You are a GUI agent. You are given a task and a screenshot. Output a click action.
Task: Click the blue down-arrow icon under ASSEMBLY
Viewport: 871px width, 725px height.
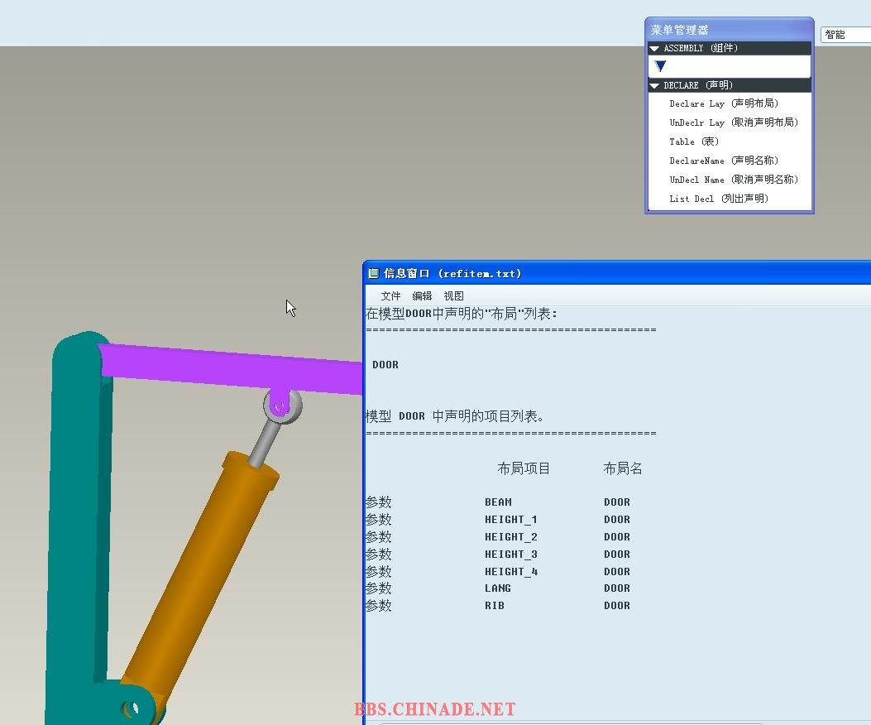click(660, 67)
